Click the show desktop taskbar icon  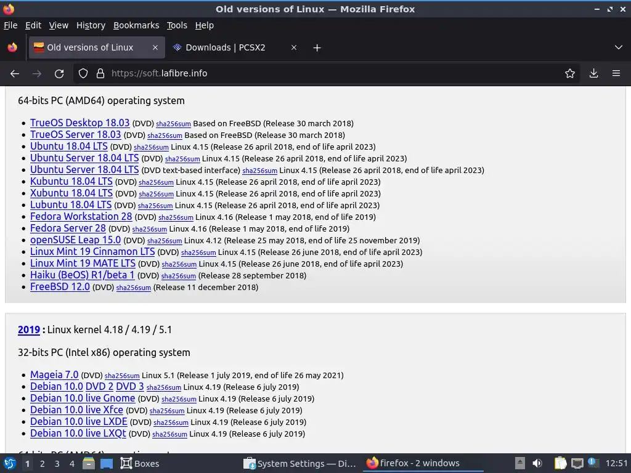click(x=107, y=463)
